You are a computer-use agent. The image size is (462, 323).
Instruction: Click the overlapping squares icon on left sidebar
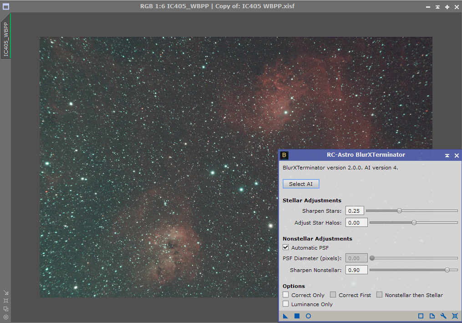tap(6, 308)
